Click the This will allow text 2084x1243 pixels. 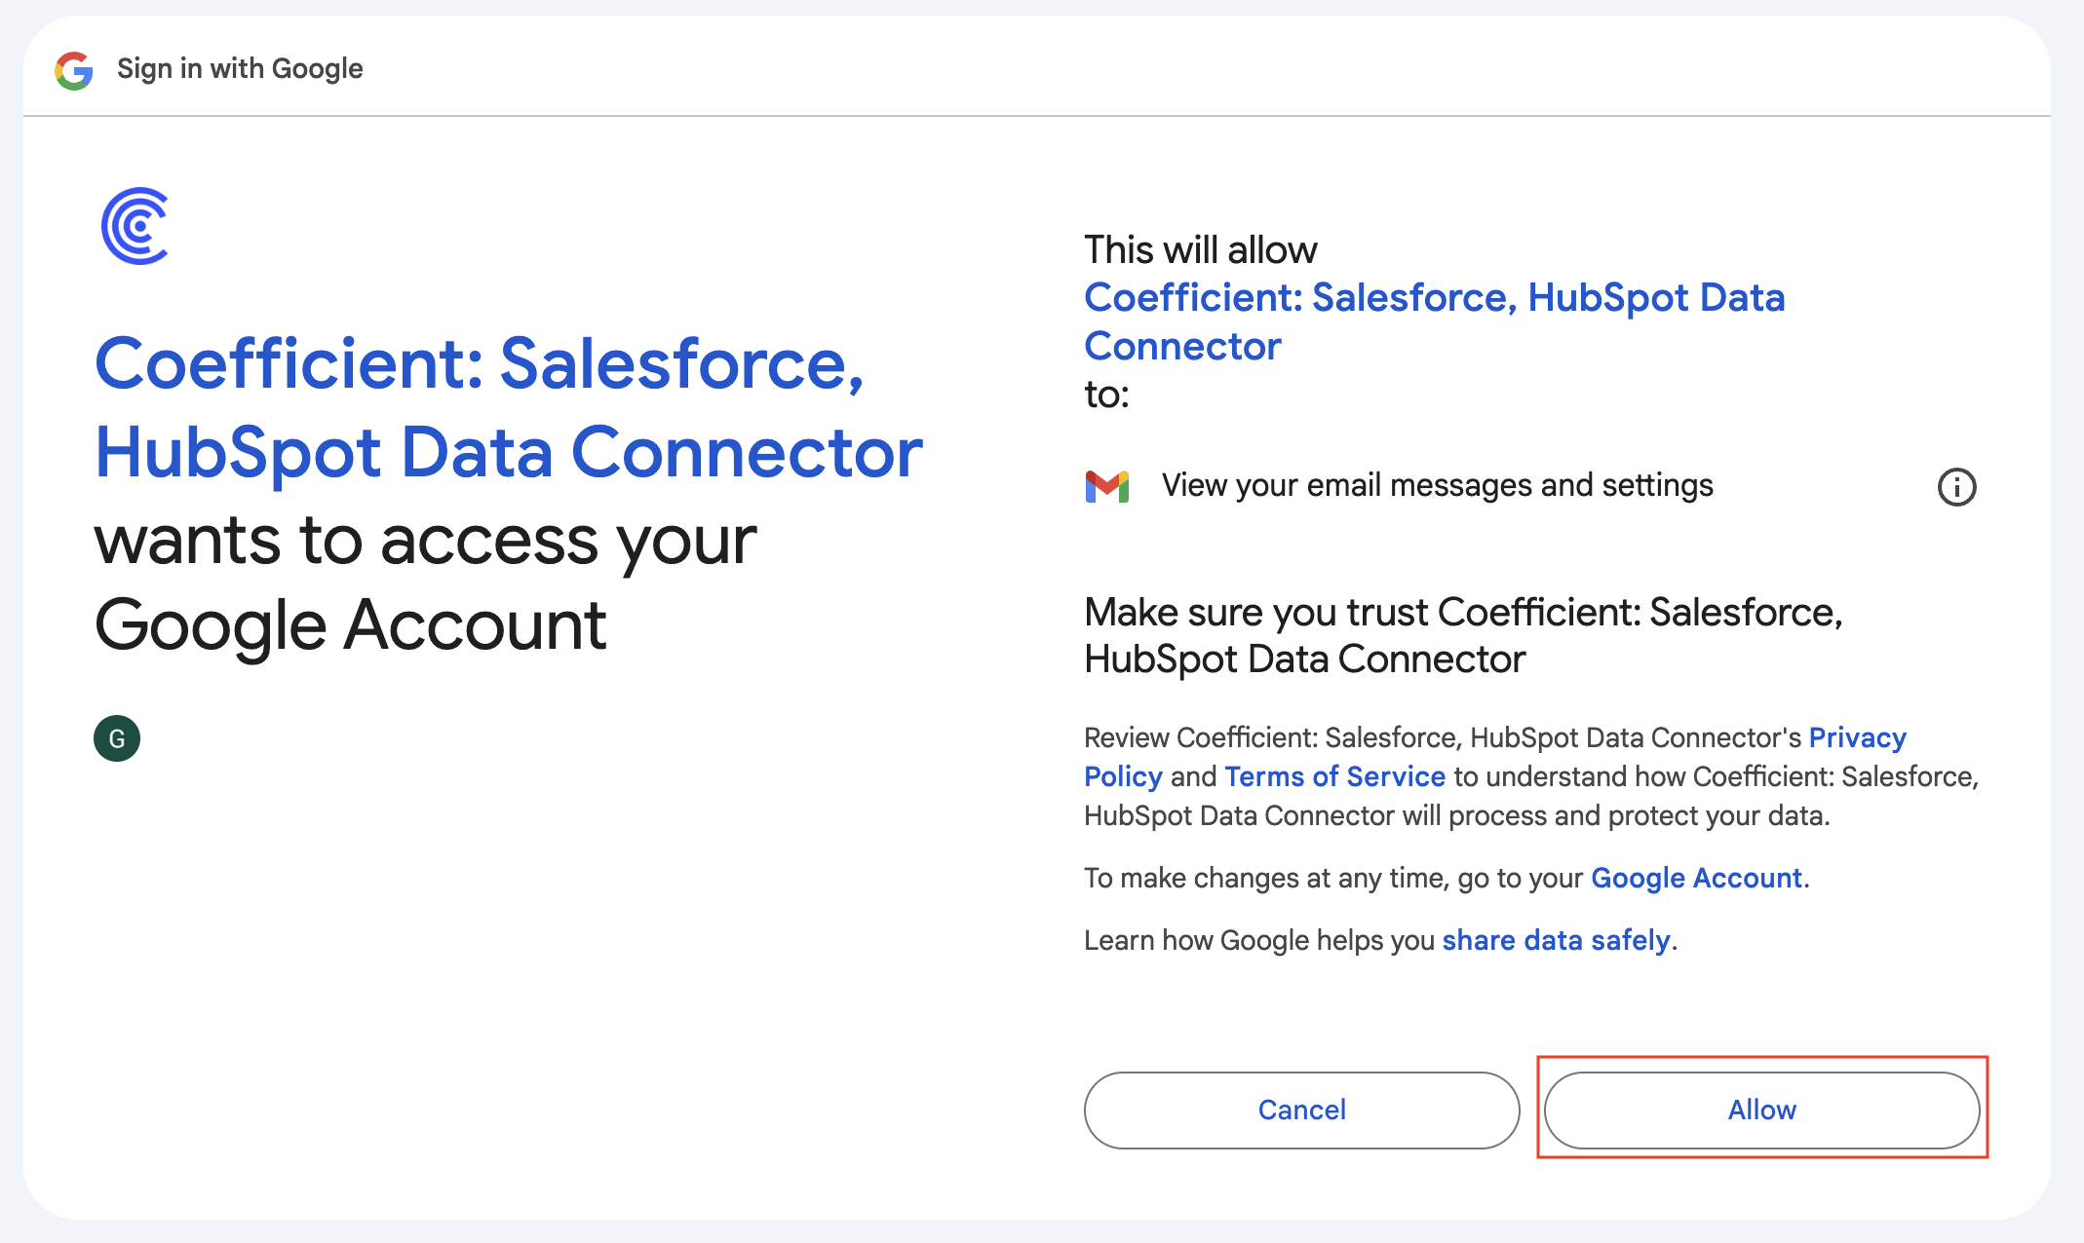coord(1200,250)
